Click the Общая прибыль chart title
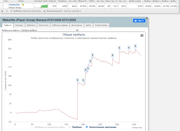The image size is (180, 131). 74,35
